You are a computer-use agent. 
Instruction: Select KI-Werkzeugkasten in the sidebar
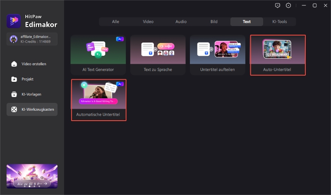(32, 109)
